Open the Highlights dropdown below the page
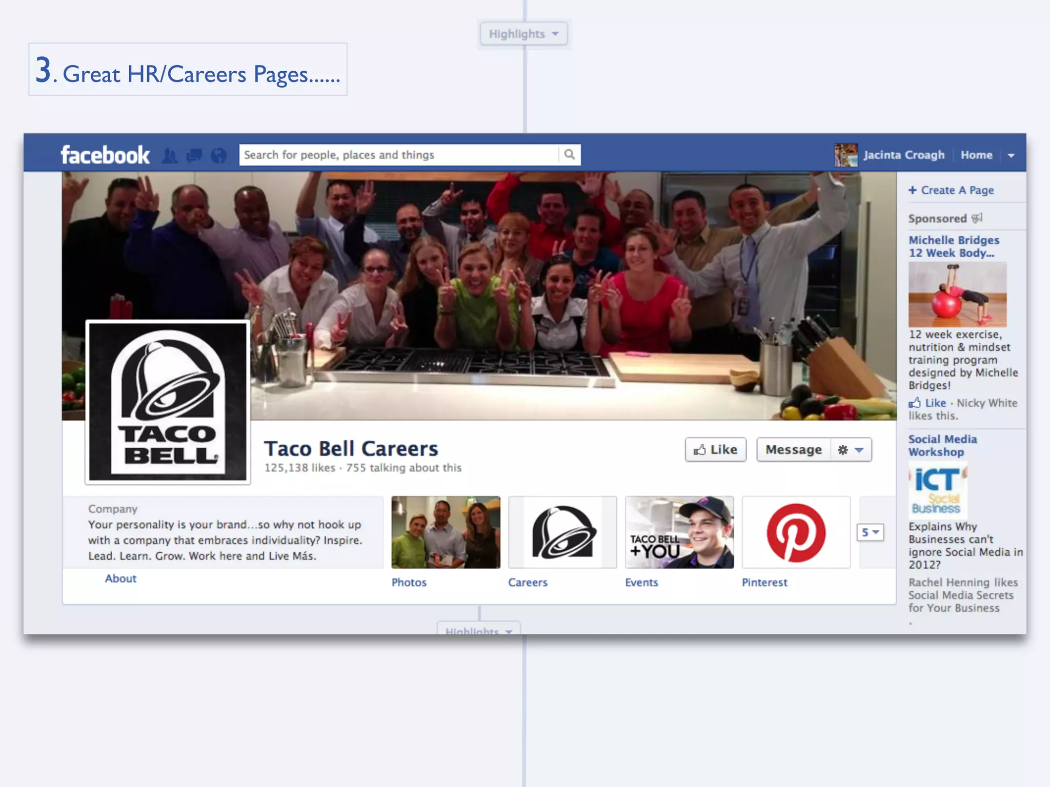1050x787 pixels. 478,629
